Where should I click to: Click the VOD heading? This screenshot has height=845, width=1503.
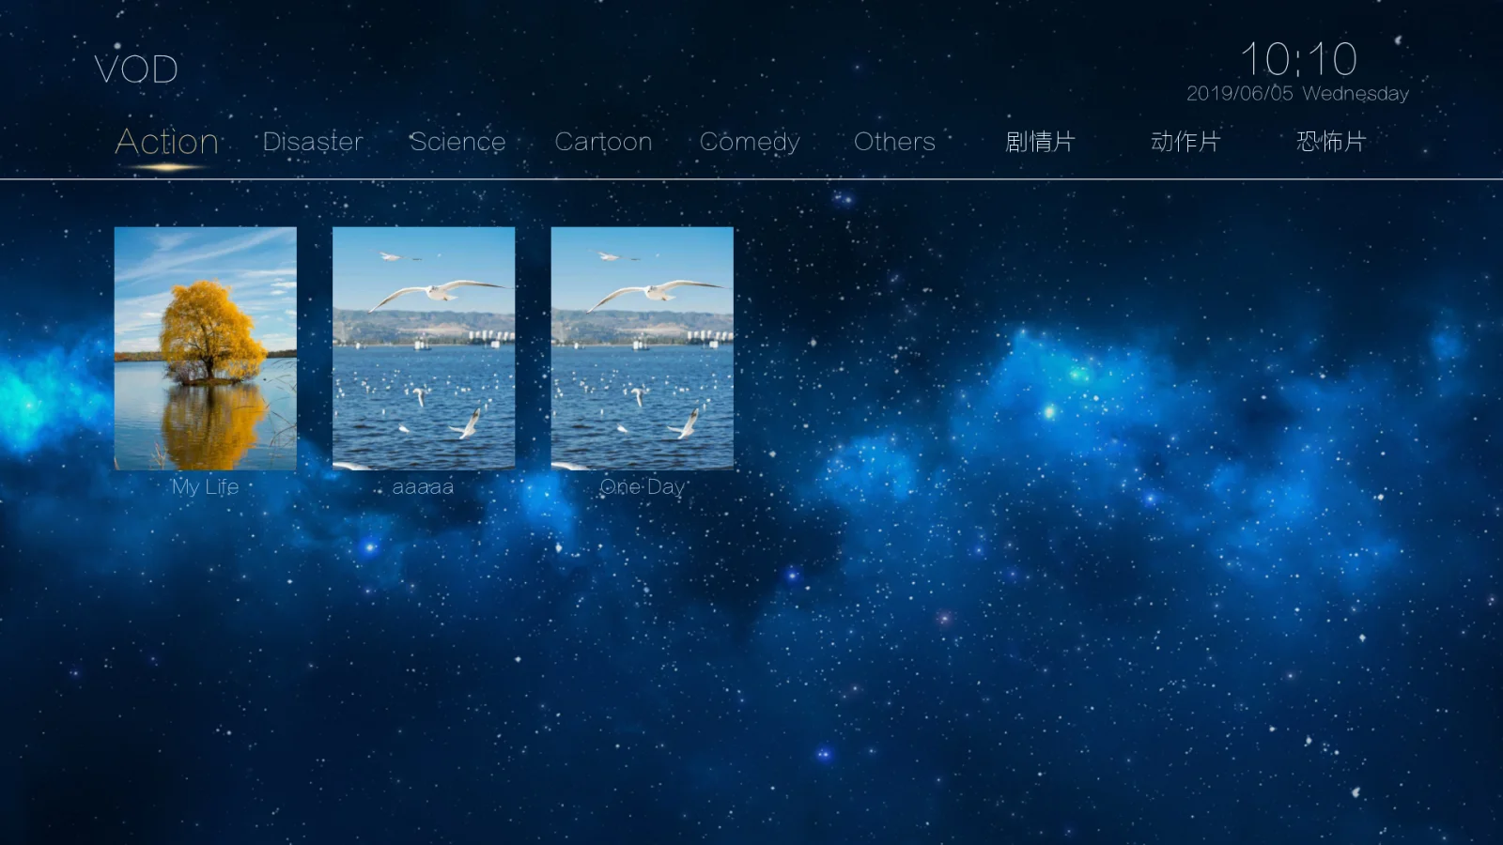[x=136, y=69]
